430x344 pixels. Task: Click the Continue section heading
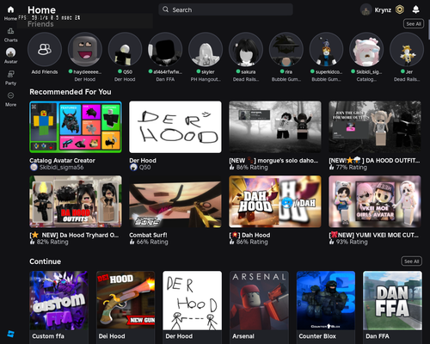(x=45, y=261)
